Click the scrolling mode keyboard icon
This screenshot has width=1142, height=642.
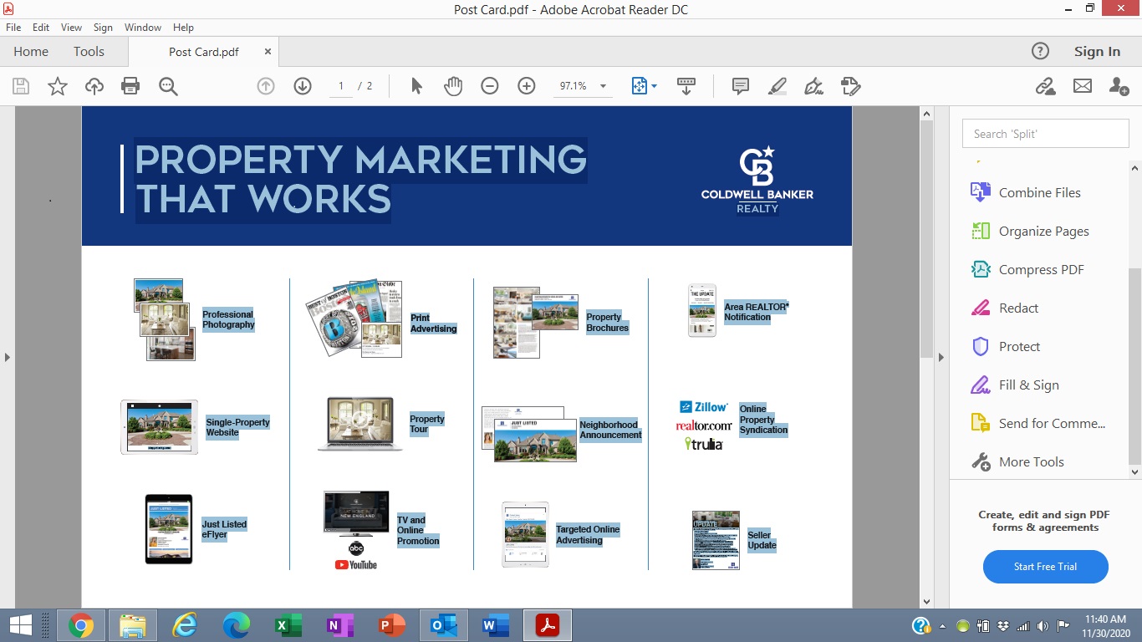point(686,86)
